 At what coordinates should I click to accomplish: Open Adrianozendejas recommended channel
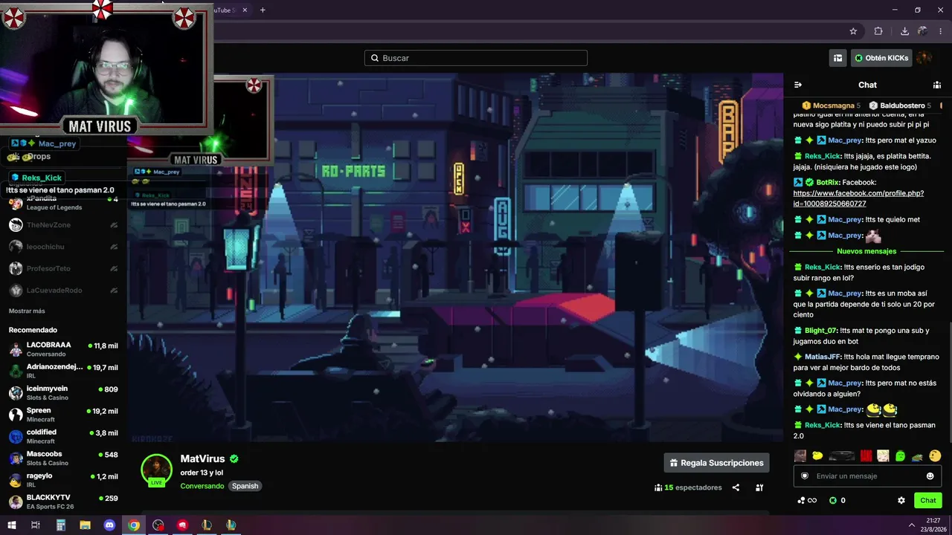[63, 371]
